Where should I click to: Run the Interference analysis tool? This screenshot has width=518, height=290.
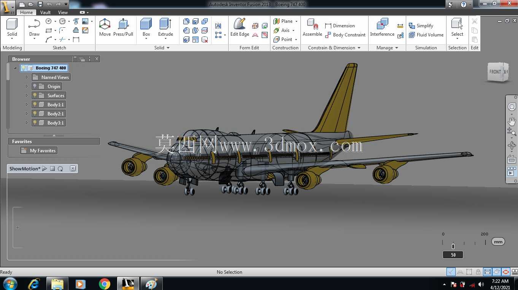(x=382, y=27)
